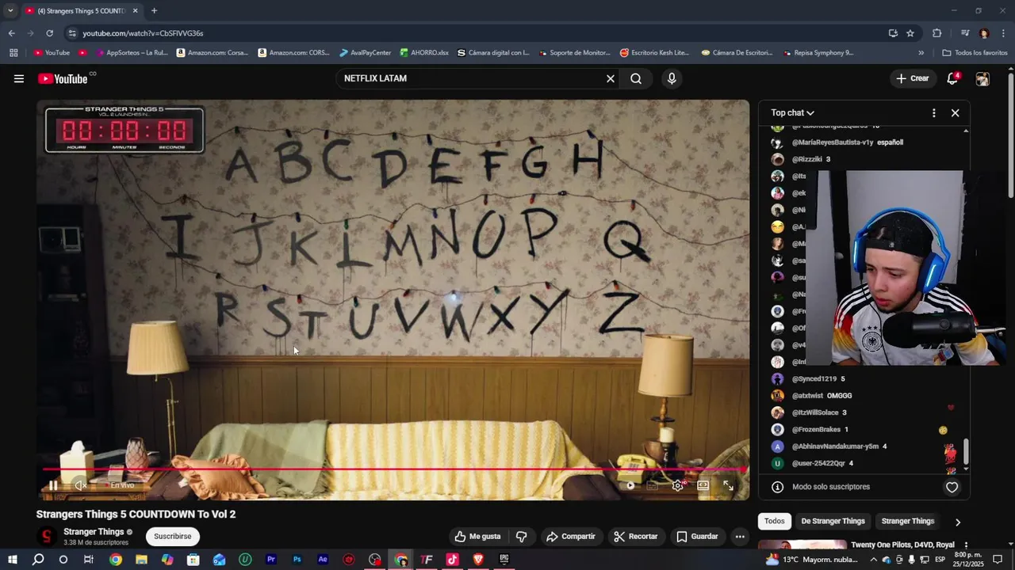Image resolution: width=1015 pixels, height=570 pixels.
Task: Toggle subtitles button in the player
Action: (653, 485)
